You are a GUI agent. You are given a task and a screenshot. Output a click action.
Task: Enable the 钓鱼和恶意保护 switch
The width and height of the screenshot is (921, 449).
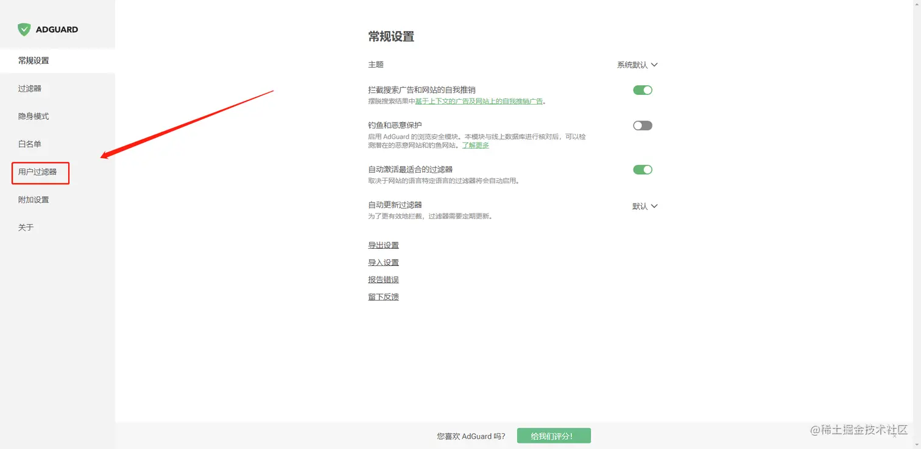coord(643,125)
